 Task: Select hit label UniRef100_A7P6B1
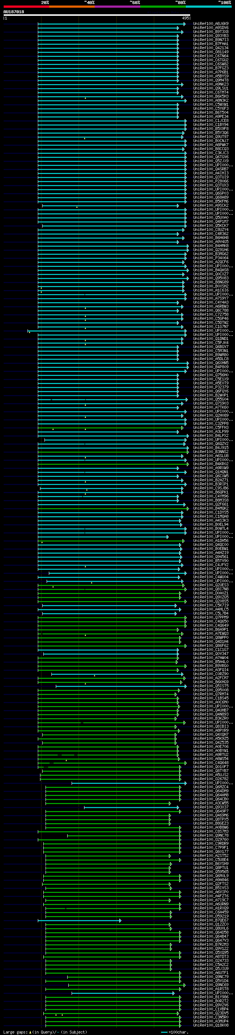[x=211, y=72]
